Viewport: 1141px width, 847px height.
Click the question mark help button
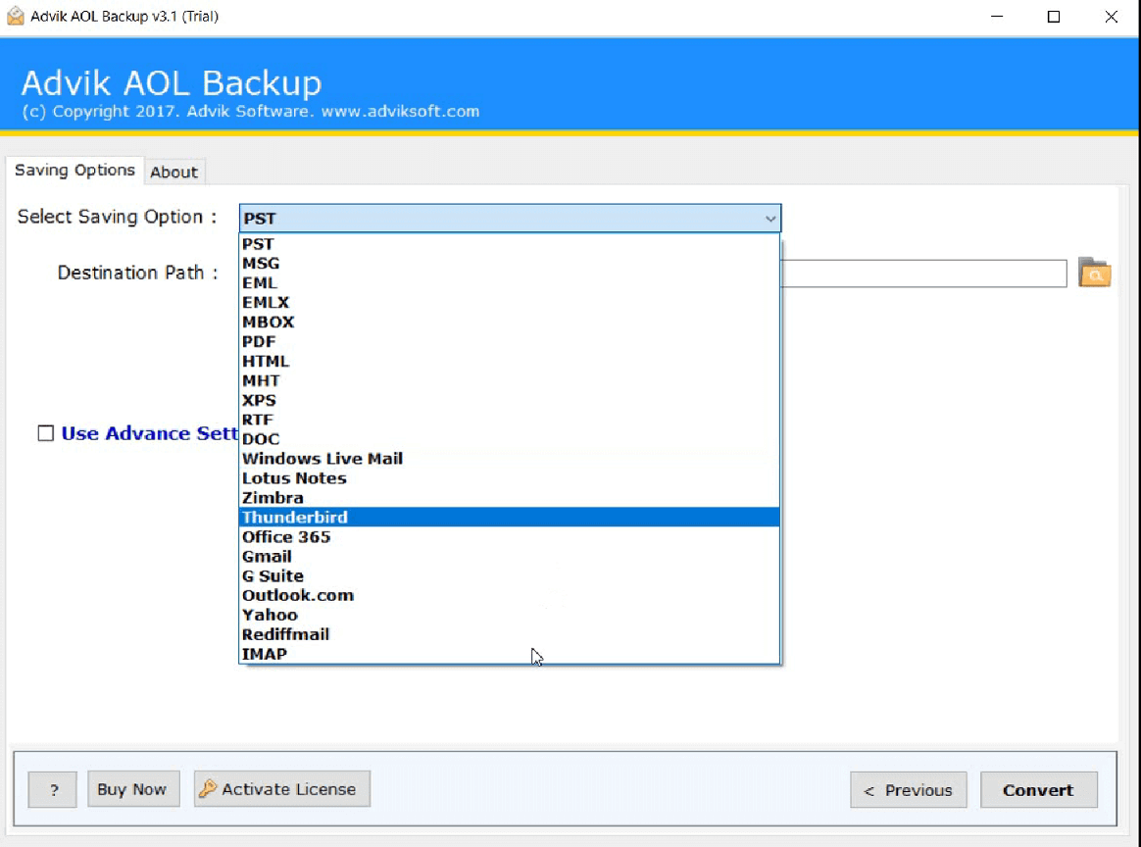pos(52,789)
